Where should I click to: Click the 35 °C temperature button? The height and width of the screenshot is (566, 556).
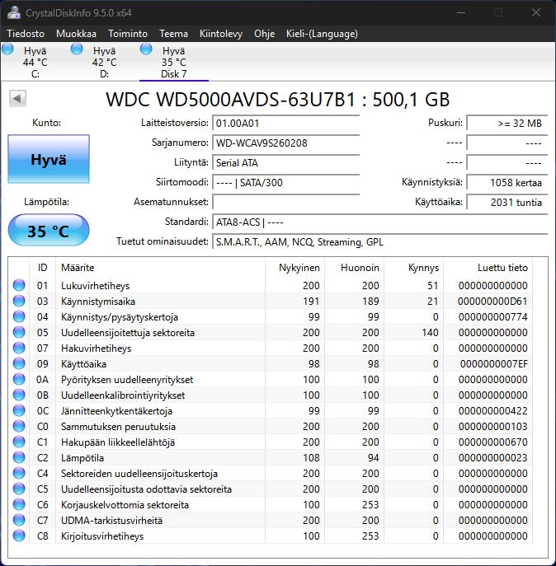(x=48, y=232)
